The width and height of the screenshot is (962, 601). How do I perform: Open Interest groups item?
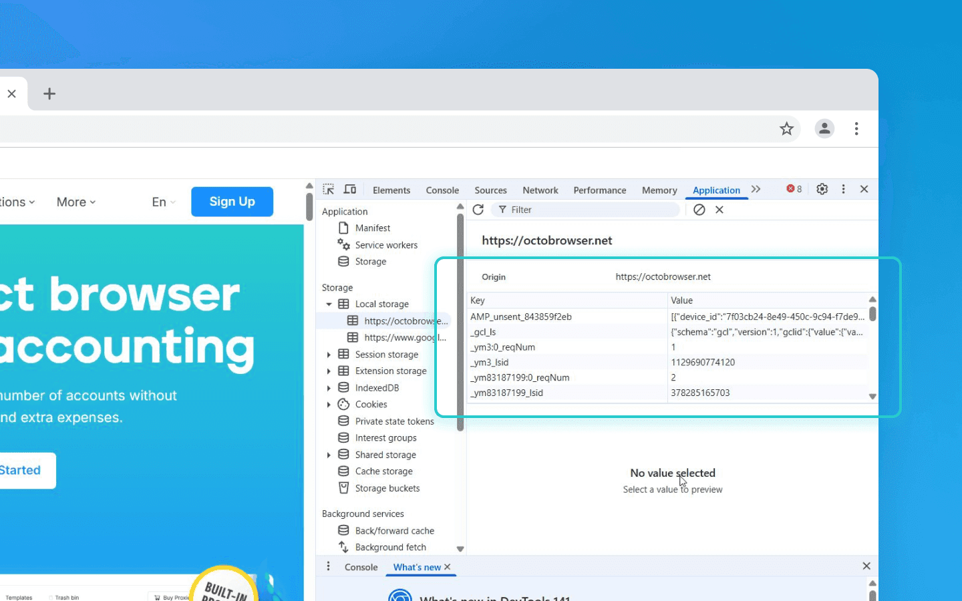[x=385, y=438]
